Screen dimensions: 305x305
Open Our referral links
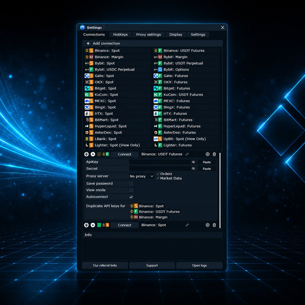pyautogui.click(x=105, y=265)
